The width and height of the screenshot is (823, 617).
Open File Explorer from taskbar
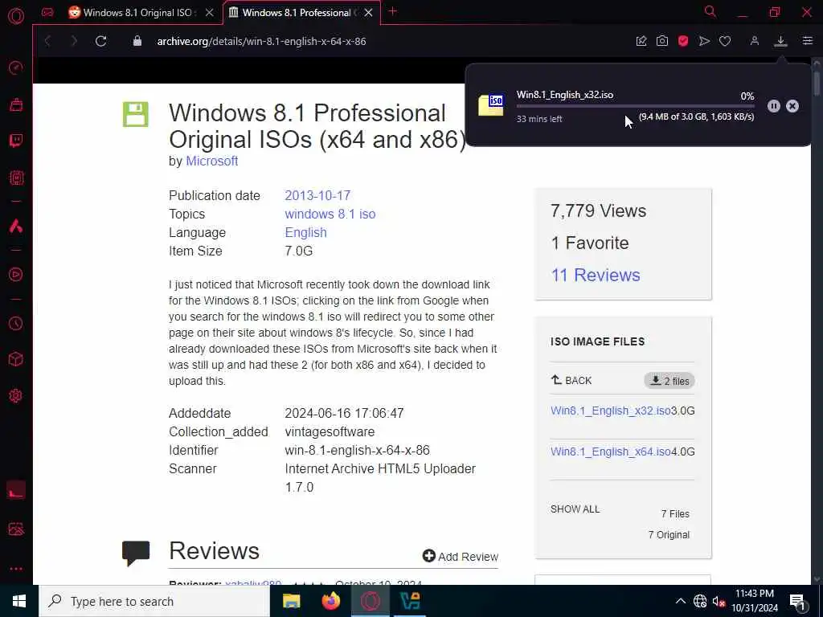(291, 601)
